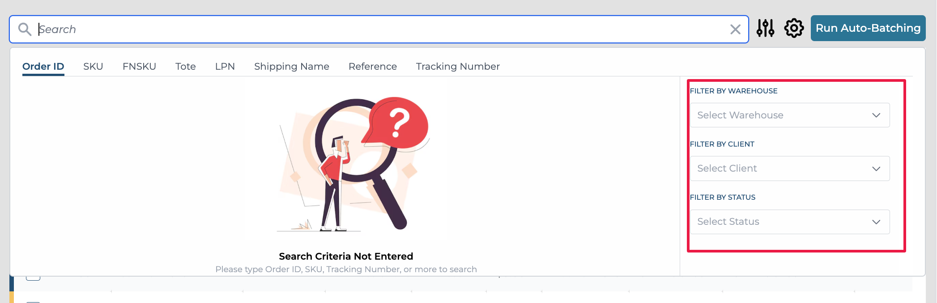Switch to the Order ID tab

click(x=43, y=67)
